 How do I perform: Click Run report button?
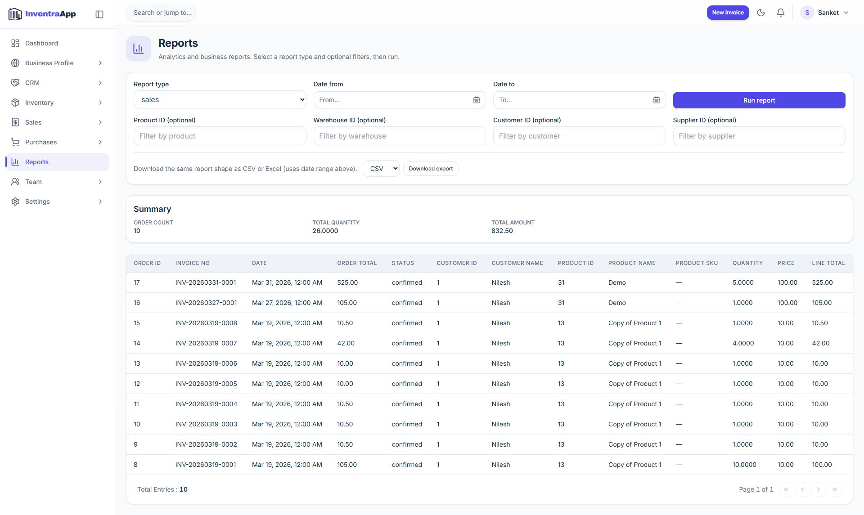tap(759, 100)
